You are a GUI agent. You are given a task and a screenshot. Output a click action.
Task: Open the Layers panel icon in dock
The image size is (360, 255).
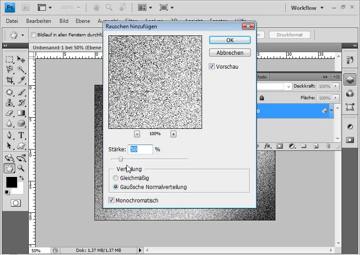click(350, 80)
